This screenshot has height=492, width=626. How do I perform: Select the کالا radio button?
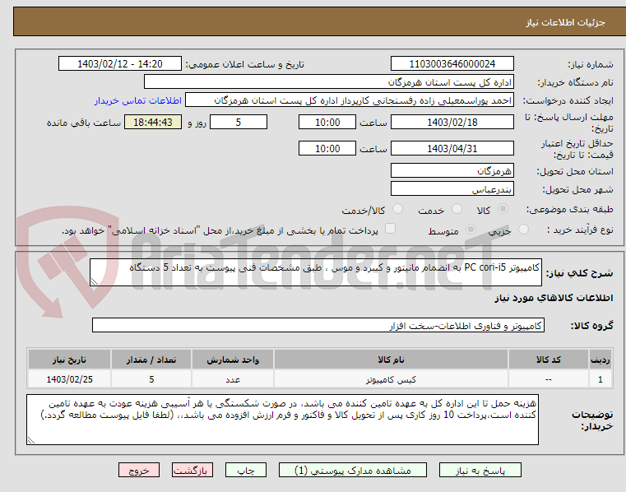(x=503, y=209)
